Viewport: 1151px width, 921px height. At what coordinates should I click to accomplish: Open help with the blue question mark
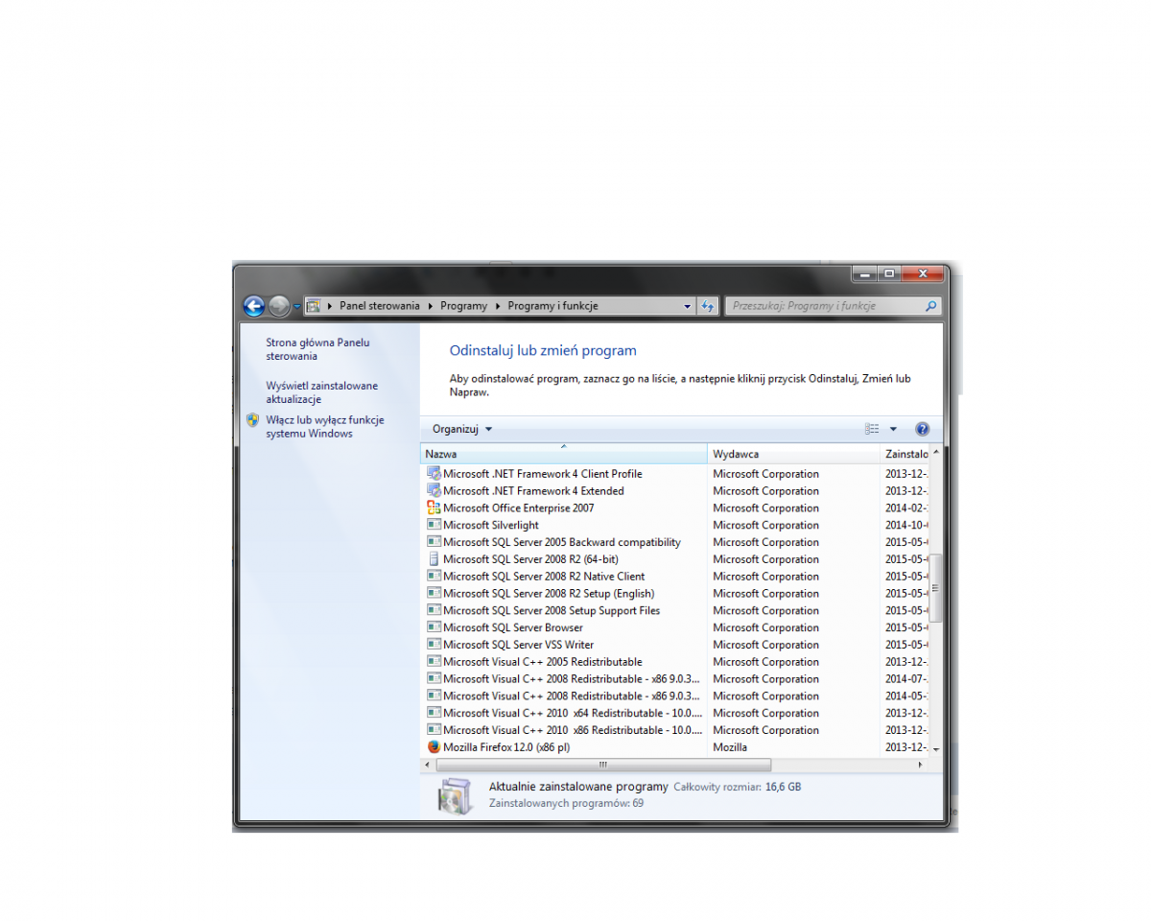[x=923, y=429]
